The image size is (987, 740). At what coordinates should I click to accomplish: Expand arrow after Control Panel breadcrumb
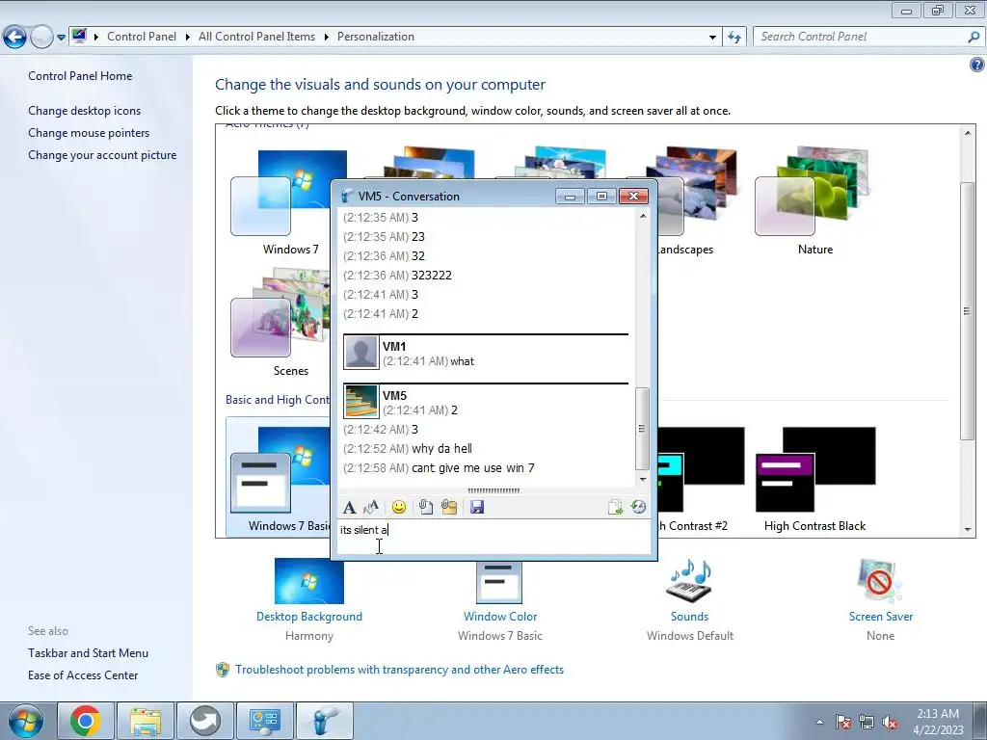188,37
